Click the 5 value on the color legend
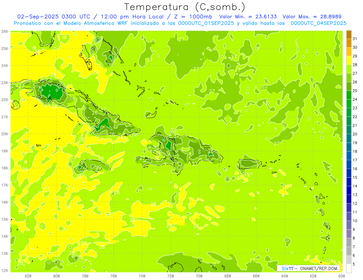363x280 pixels. click(354, 264)
